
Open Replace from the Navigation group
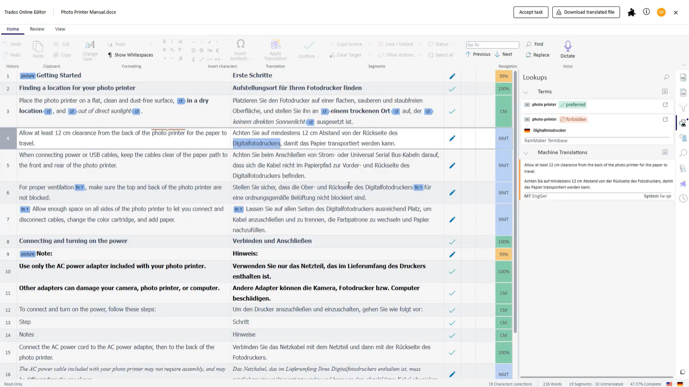click(x=538, y=55)
